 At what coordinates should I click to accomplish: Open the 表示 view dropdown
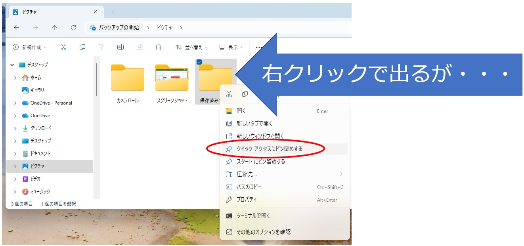[x=231, y=47]
